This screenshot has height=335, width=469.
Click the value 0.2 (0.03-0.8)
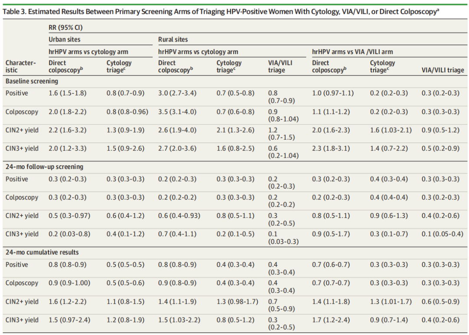pos(69,234)
